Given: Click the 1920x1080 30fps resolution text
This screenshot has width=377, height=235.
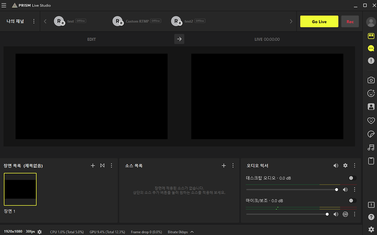Looking at the screenshot, I should coord(19,231).
